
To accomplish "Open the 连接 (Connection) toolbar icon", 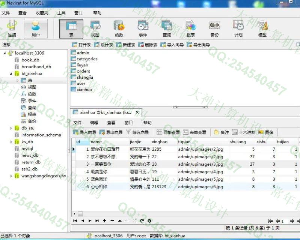I will (12, 29).
